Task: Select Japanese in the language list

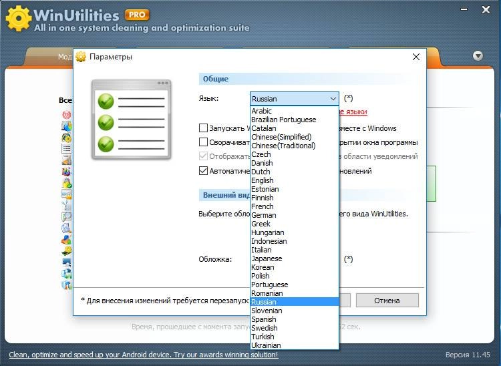Action: tap(295, 258)
